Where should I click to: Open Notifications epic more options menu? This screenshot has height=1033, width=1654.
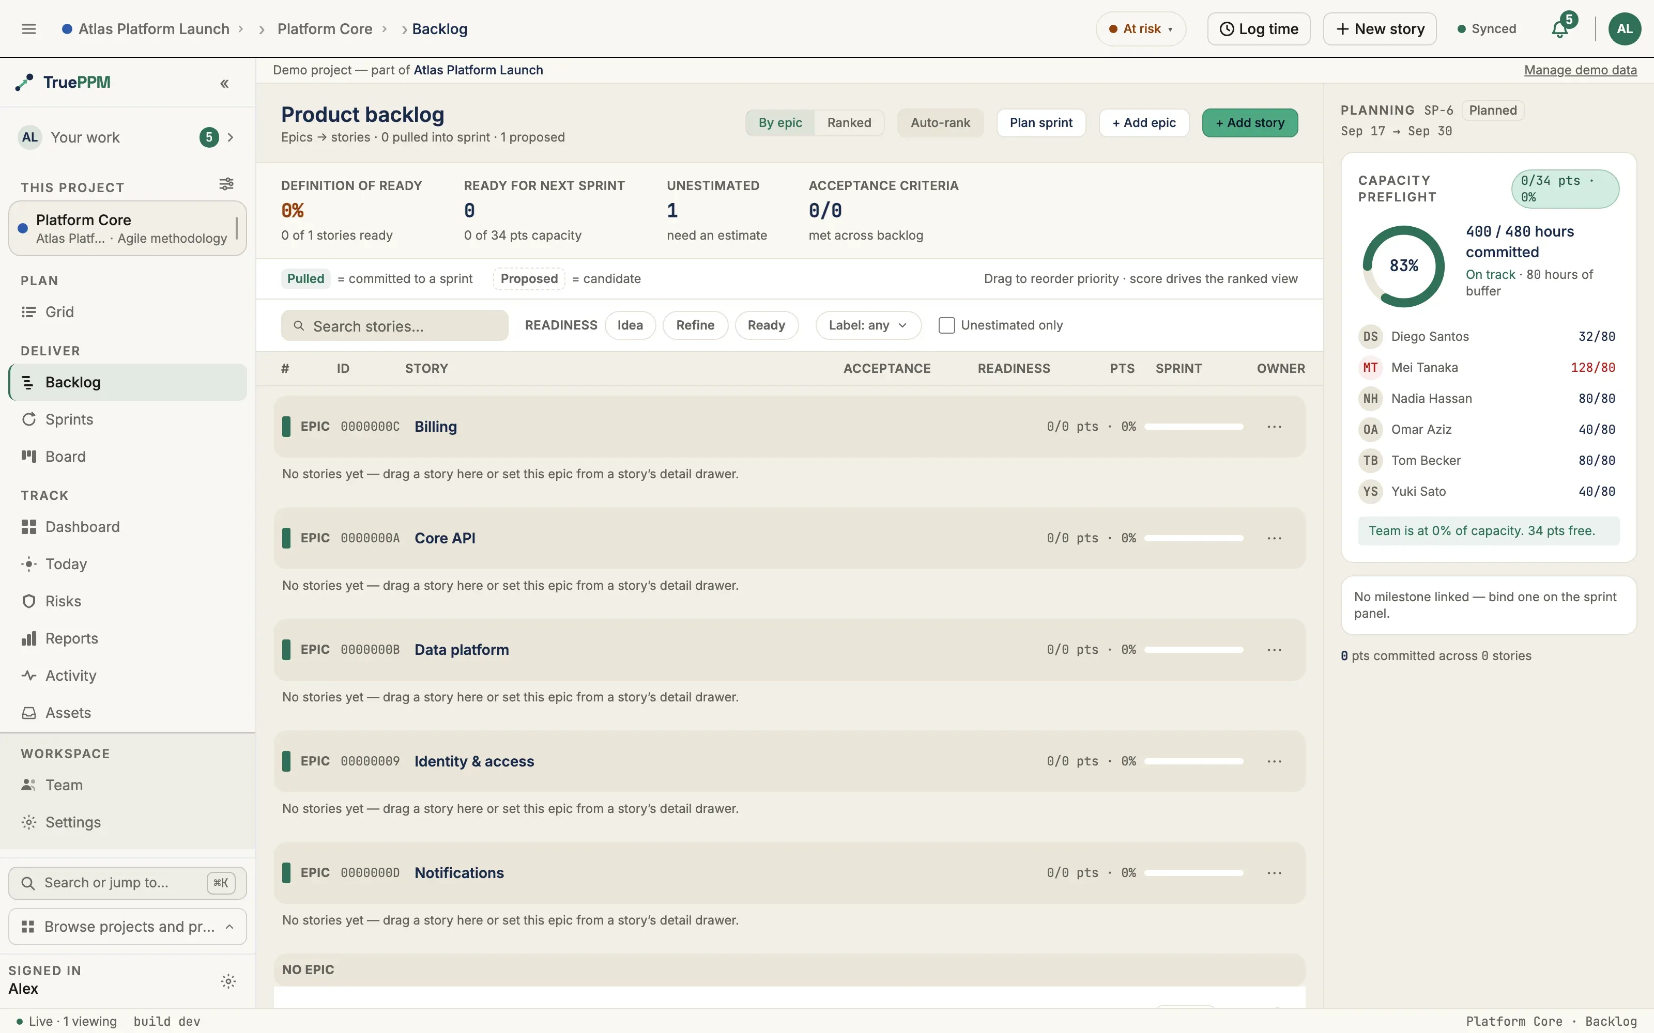[1274, 872]
